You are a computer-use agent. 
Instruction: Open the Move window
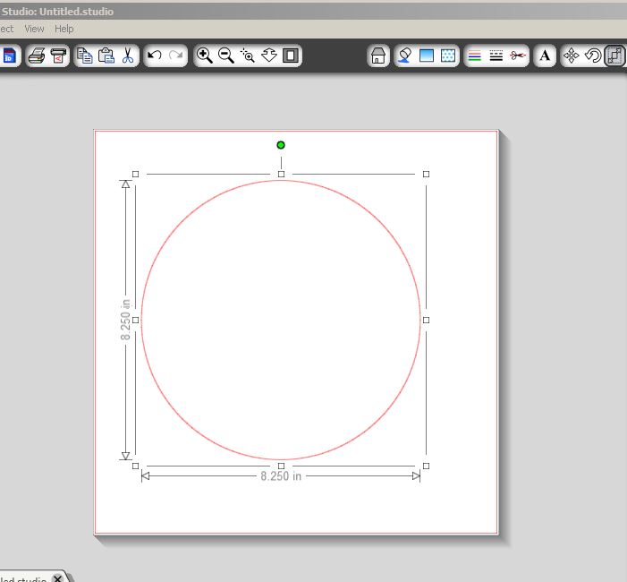[571, 56]
